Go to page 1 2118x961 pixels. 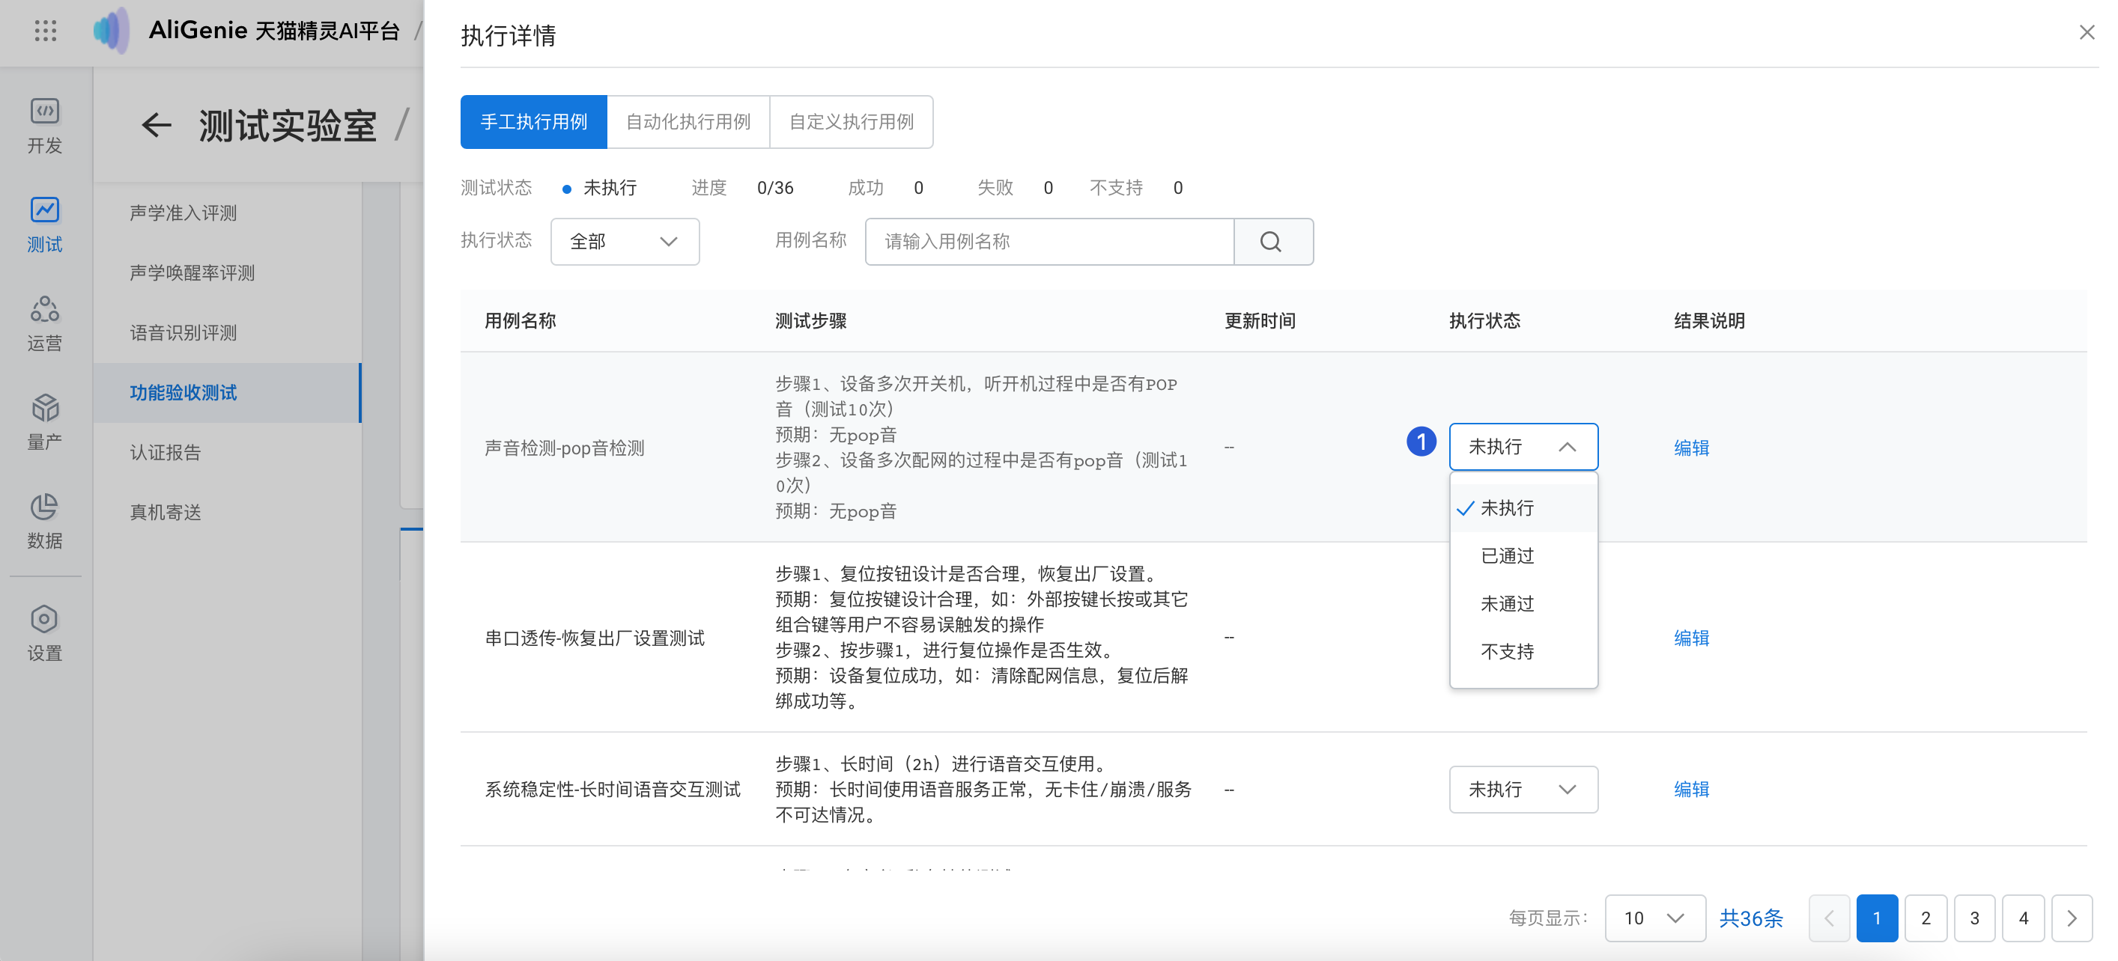pyautogui.click(x=1877, y=918)
